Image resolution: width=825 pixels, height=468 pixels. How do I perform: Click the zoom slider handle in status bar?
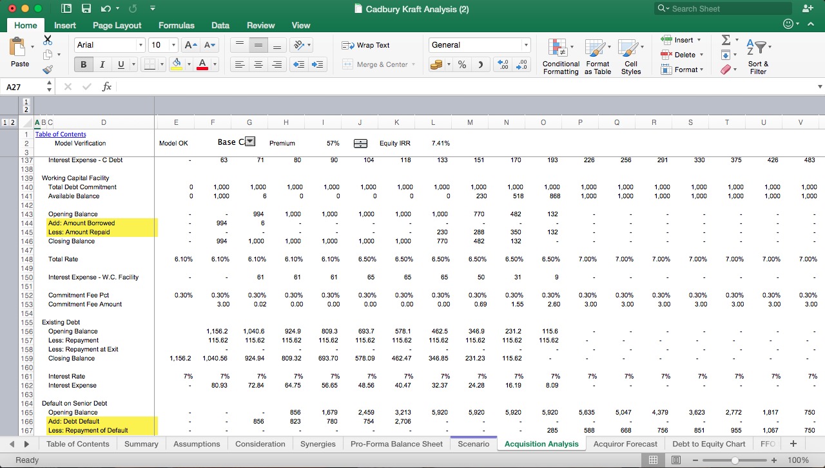tap(735, 460)
